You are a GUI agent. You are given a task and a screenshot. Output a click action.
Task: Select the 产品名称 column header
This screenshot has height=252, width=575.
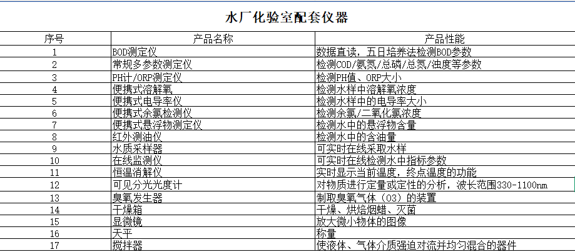[213, 39]
